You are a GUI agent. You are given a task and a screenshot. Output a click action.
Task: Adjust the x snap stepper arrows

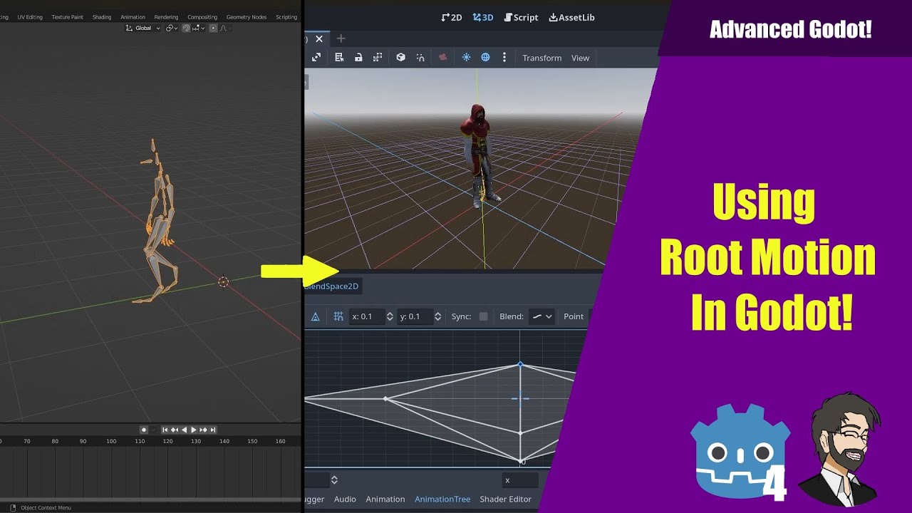390,316
